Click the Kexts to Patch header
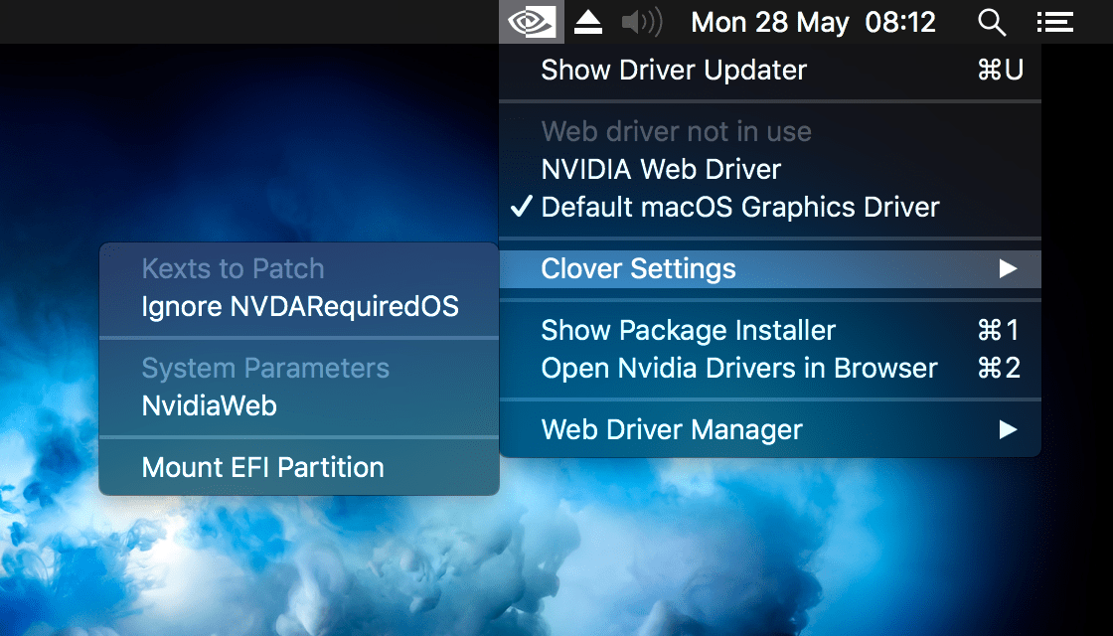This screenshot has width=1113, height=636. 233,268
